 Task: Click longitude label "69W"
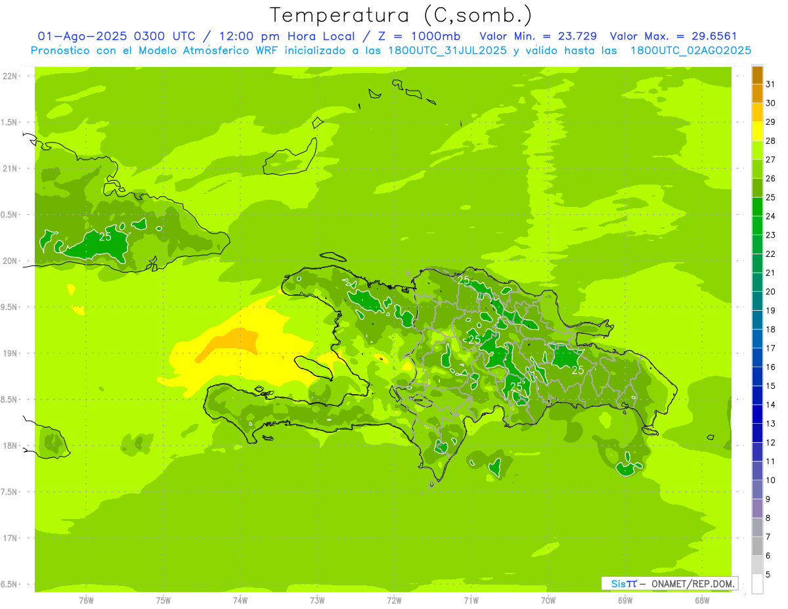(625, 600)
